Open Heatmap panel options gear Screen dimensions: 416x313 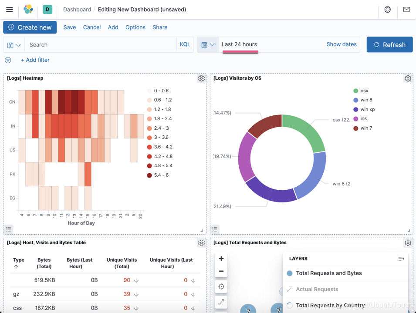tap(201, 78)
